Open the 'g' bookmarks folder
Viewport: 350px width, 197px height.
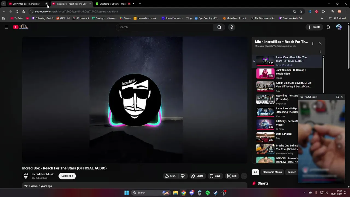pos(189,18)
